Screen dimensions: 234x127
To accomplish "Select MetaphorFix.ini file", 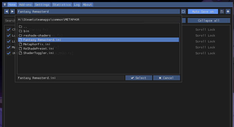I will coord(98,44).
